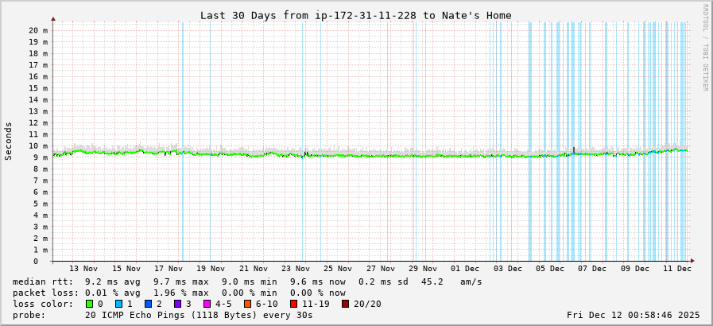Select the '11 Dec' x-axis date label
This screenshot has width=713, height=326.
point(678,269)
